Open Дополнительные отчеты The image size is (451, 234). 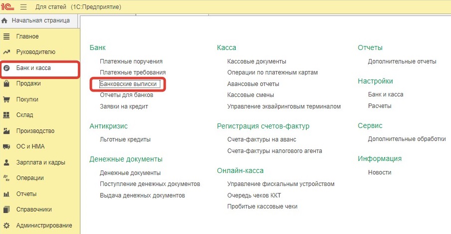(x=402, y=61)
